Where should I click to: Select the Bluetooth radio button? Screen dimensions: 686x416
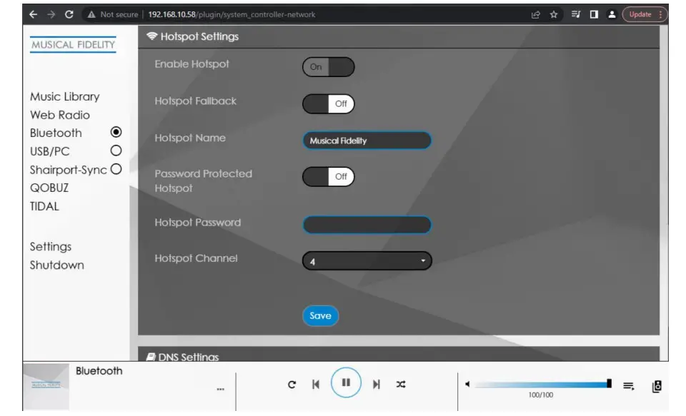click(116, 132)
